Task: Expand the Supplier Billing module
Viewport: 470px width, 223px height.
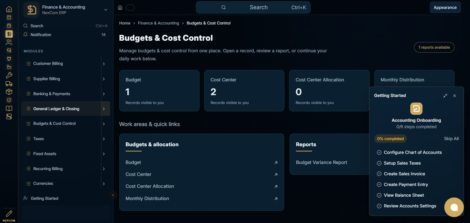Action: point(104,79)
